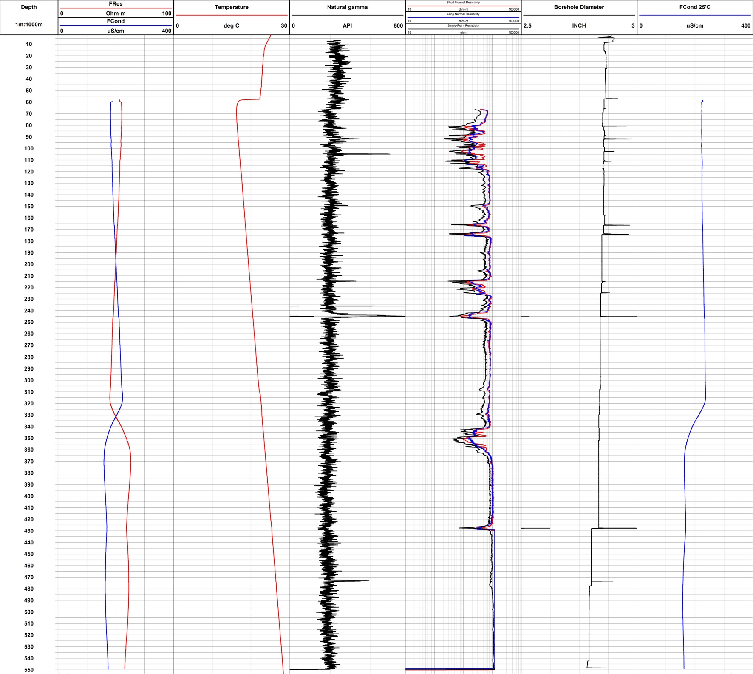Click the Temperature scale maximum 30
Viewport: 753px width, 674px height.
[x=284, y=25]
